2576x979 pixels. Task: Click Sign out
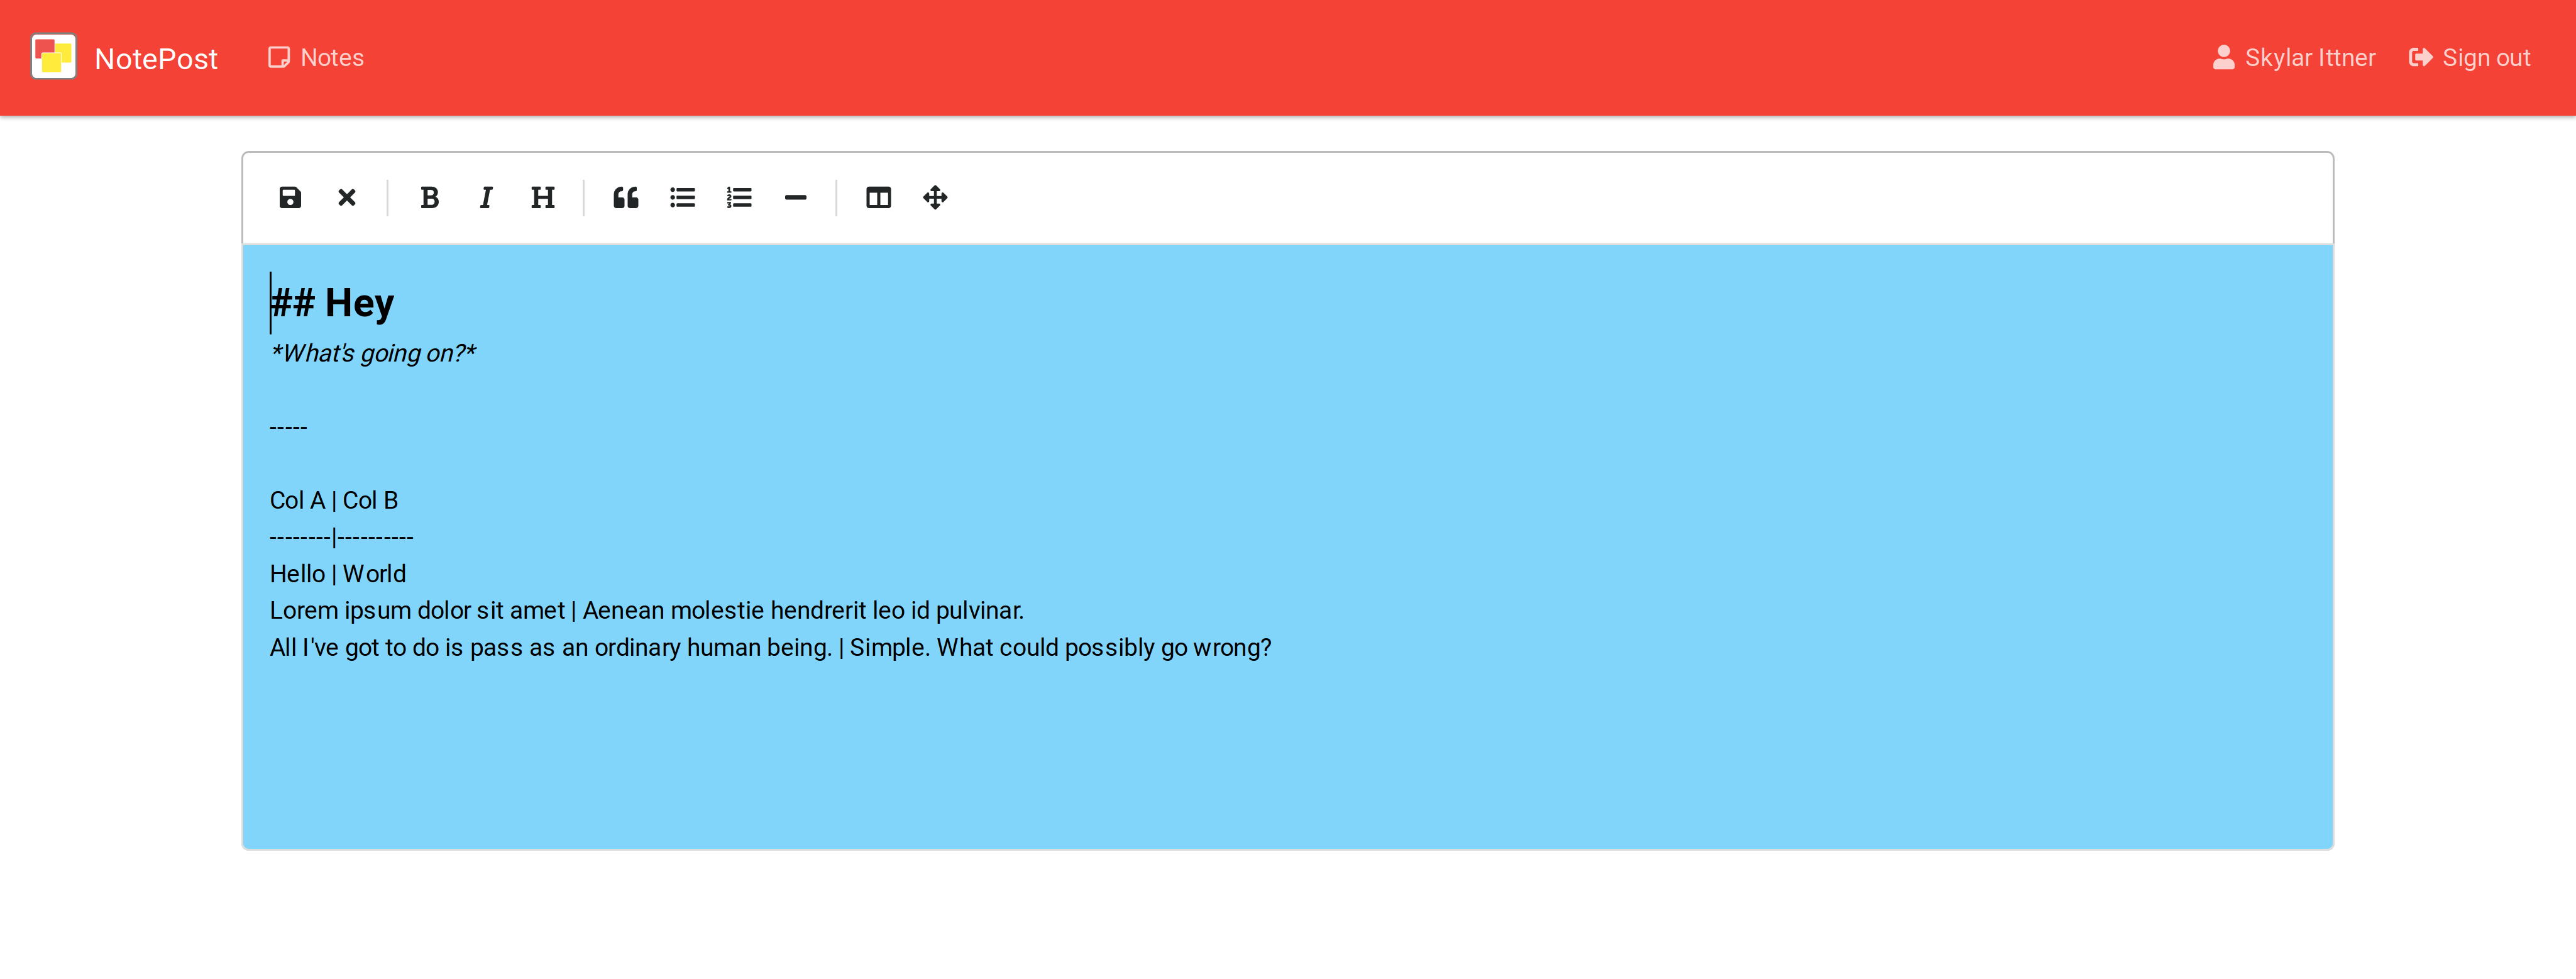point(2470,58)
